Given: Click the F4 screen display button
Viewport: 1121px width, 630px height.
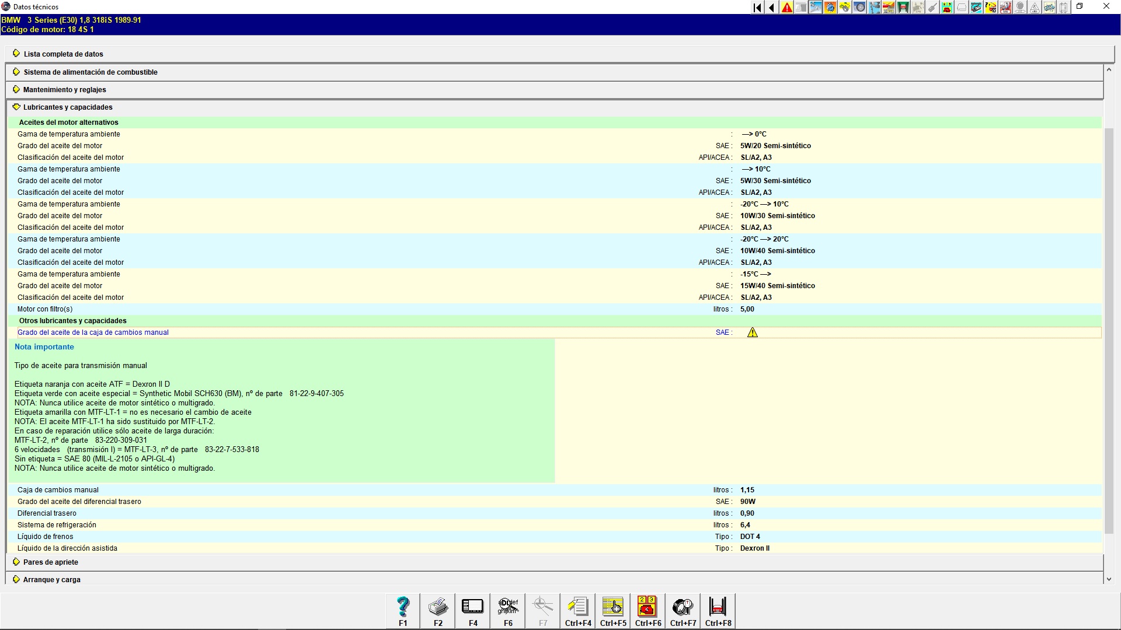Looking at the screenshot, I should 473,610.
